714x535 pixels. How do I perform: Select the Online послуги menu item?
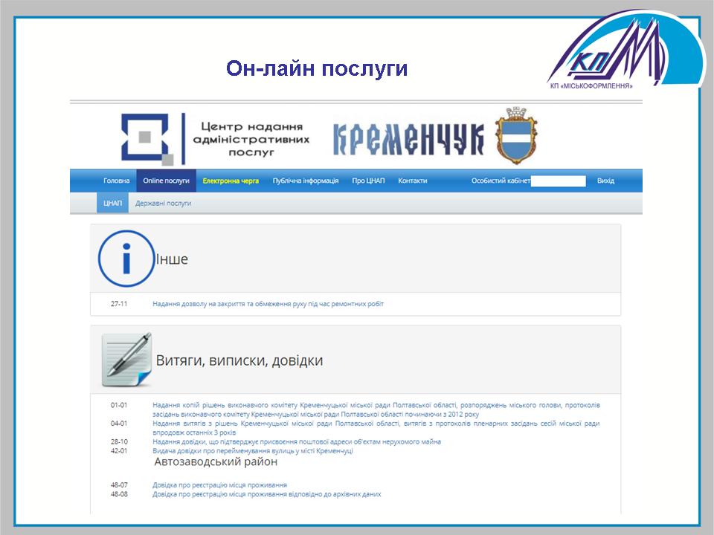coord(166,181)
